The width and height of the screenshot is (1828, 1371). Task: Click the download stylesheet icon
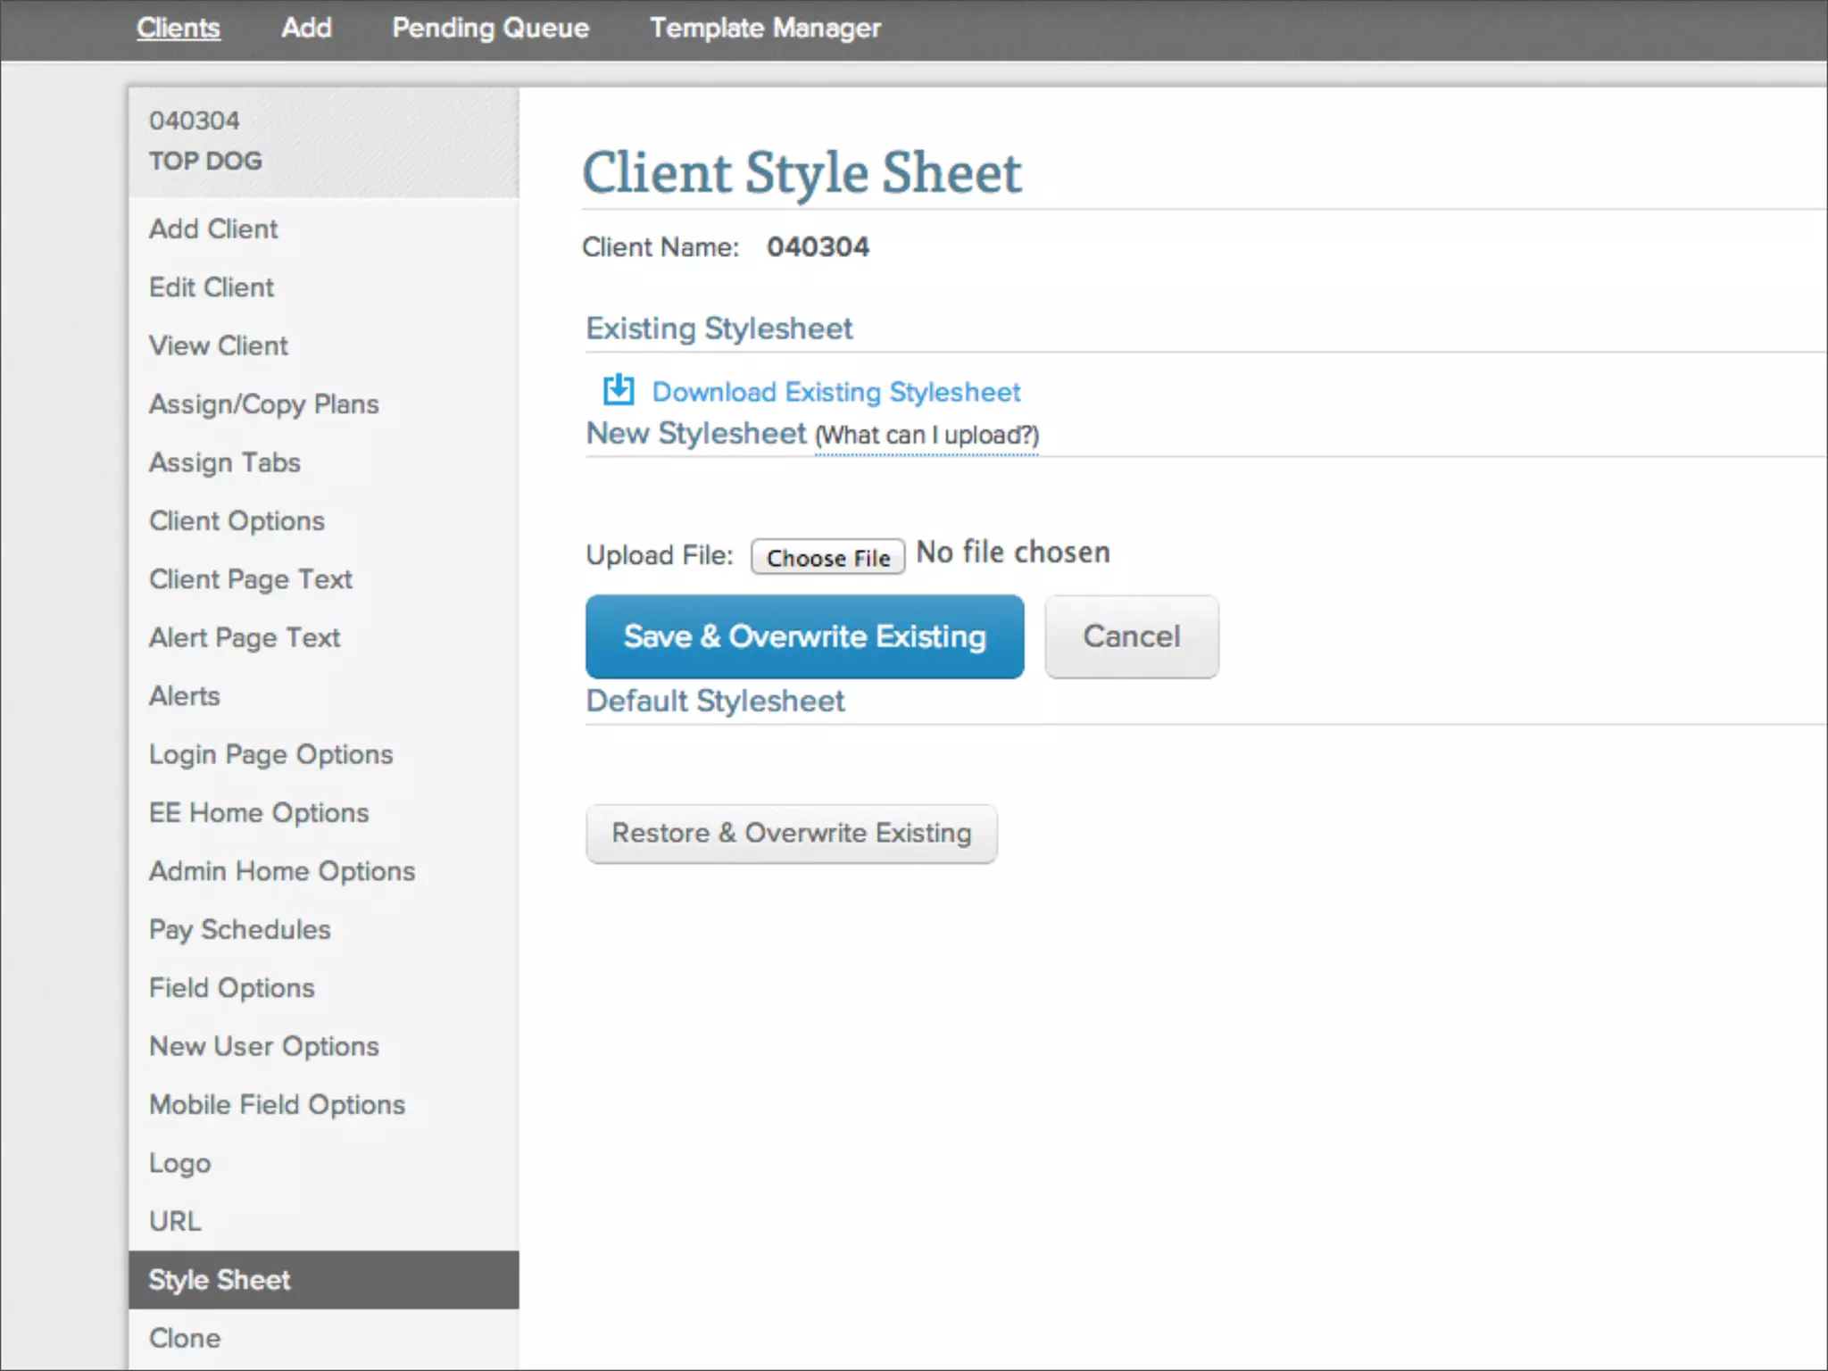point(618,390)
